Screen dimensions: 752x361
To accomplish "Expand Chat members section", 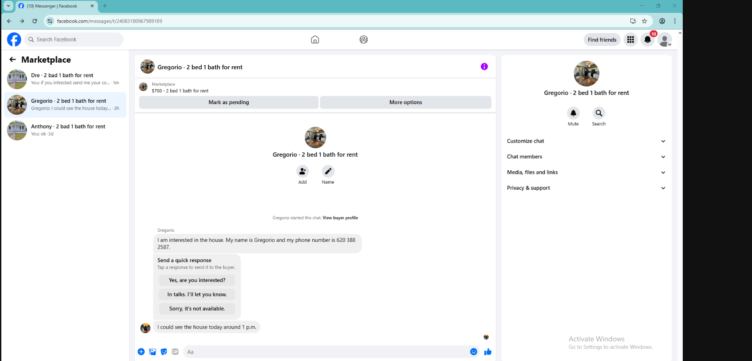I will coord(586,157).
